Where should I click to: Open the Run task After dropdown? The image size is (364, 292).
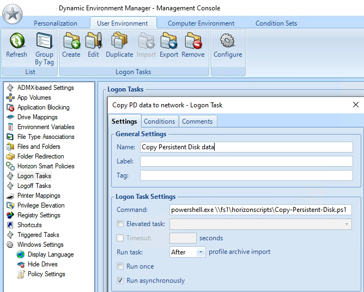coord(187,252)
